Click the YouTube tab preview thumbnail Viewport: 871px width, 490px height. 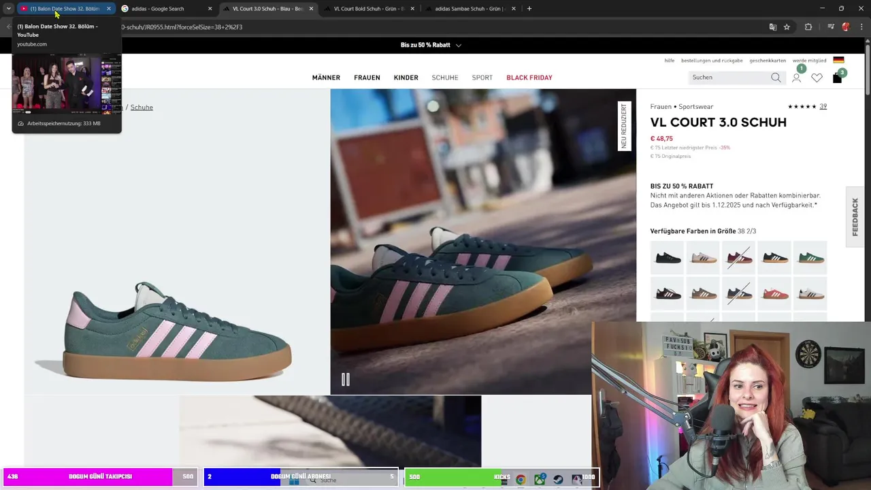point(67,84)
